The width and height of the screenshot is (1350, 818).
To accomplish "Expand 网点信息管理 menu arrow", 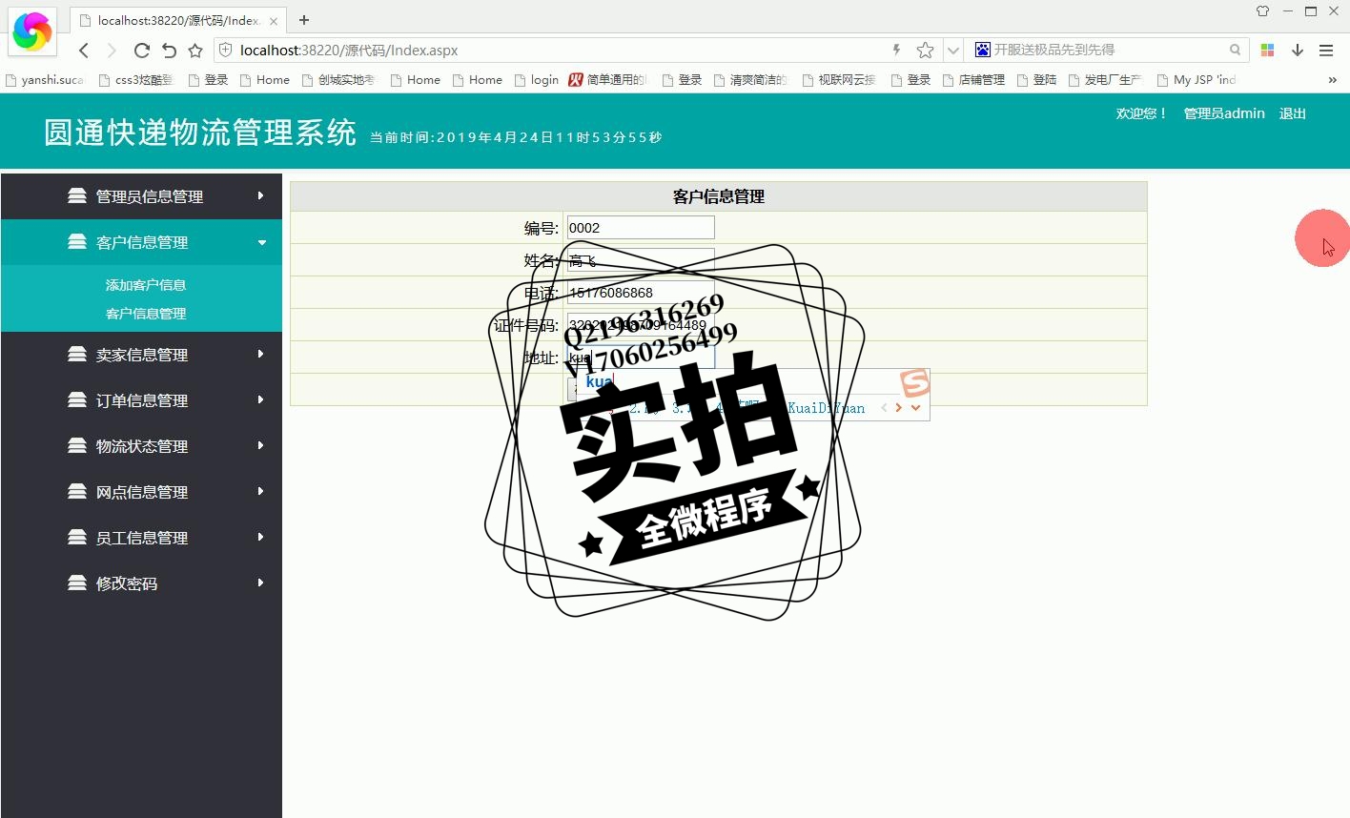I will 261,491.
